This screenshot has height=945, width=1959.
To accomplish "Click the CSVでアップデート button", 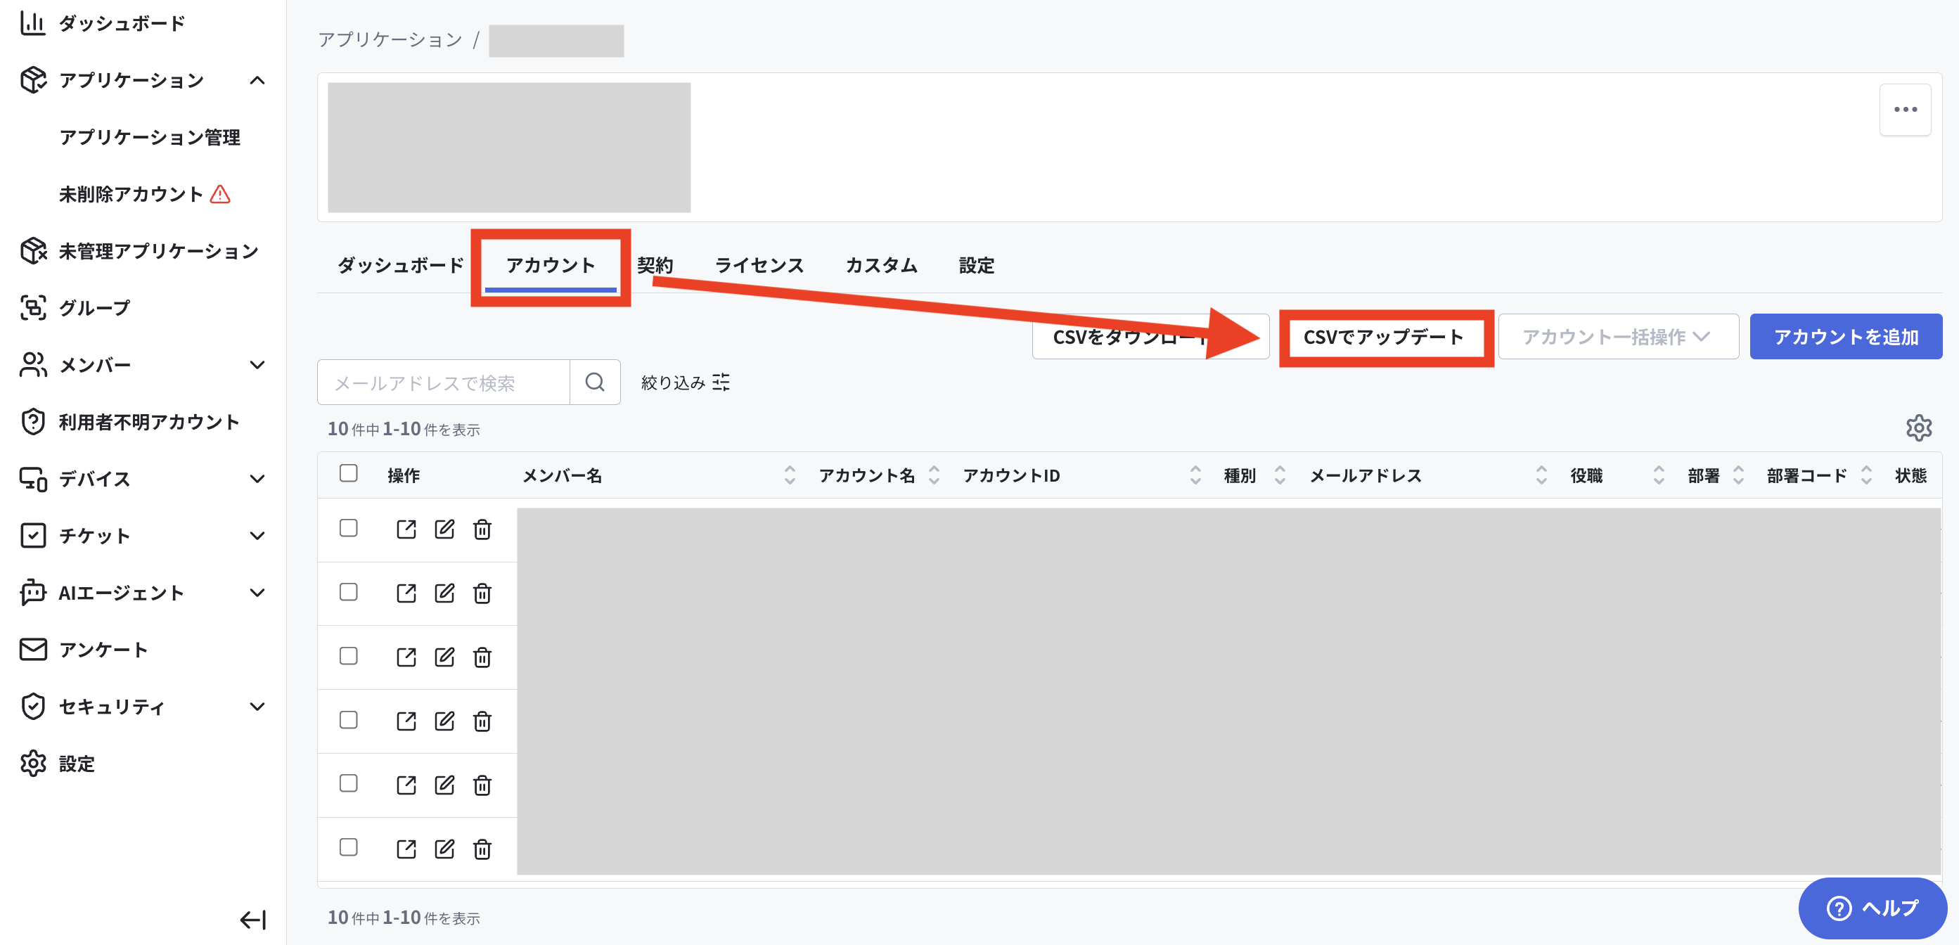I will pyautogui.click(x=1382, y=337).
